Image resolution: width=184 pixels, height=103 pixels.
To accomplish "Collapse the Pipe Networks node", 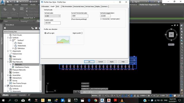I will 8,62.
